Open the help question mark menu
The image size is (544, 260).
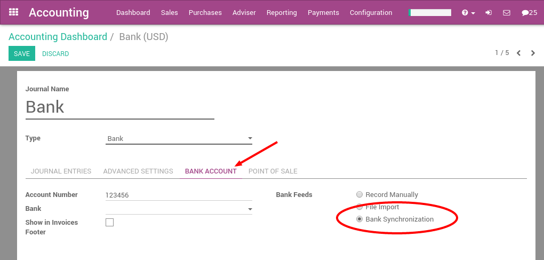(468, 13)
